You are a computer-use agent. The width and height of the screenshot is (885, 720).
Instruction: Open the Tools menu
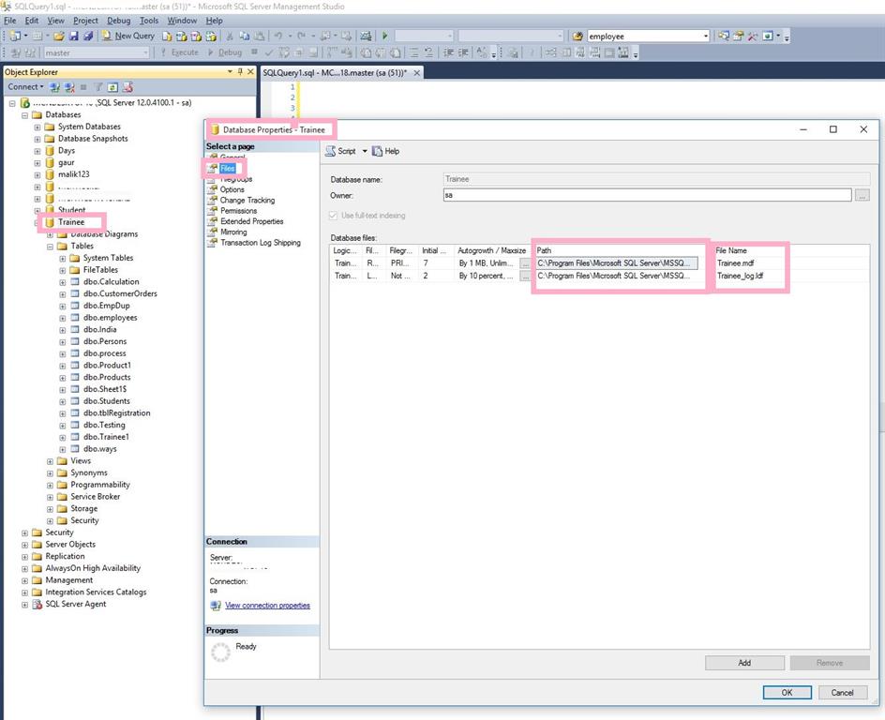(149, 20)
